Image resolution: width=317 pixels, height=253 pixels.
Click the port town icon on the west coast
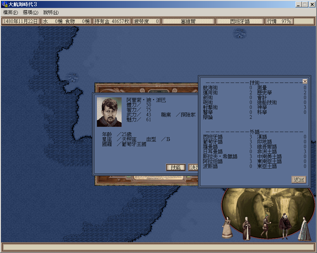[x=73, y=78]
